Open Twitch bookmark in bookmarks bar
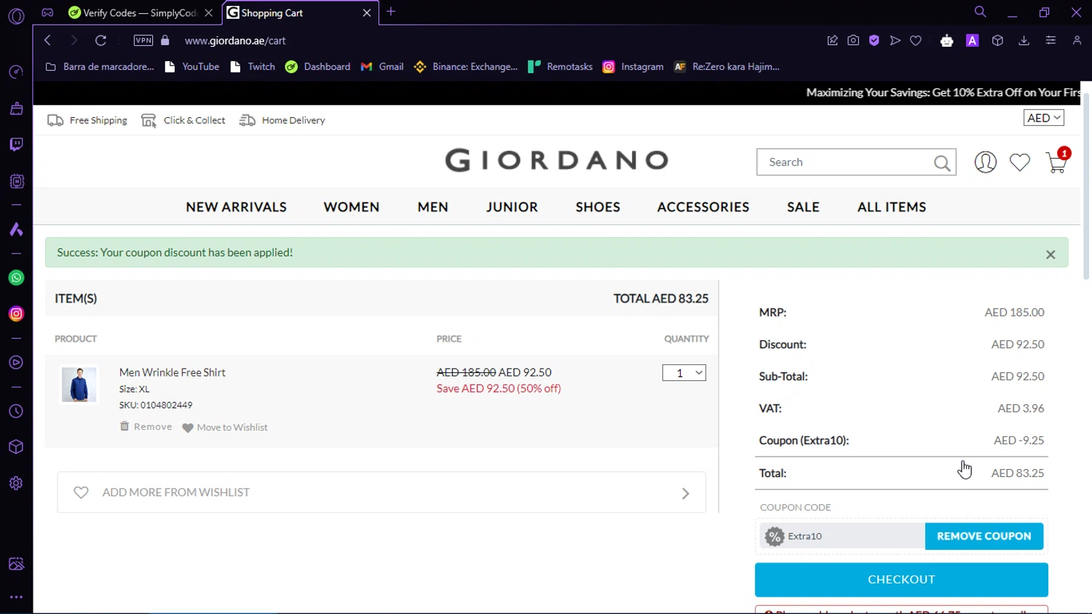The width and height of the screenshot is (1092, 614). [253, 66]
